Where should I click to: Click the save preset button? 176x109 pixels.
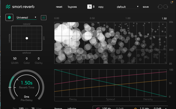click(146, 7)
